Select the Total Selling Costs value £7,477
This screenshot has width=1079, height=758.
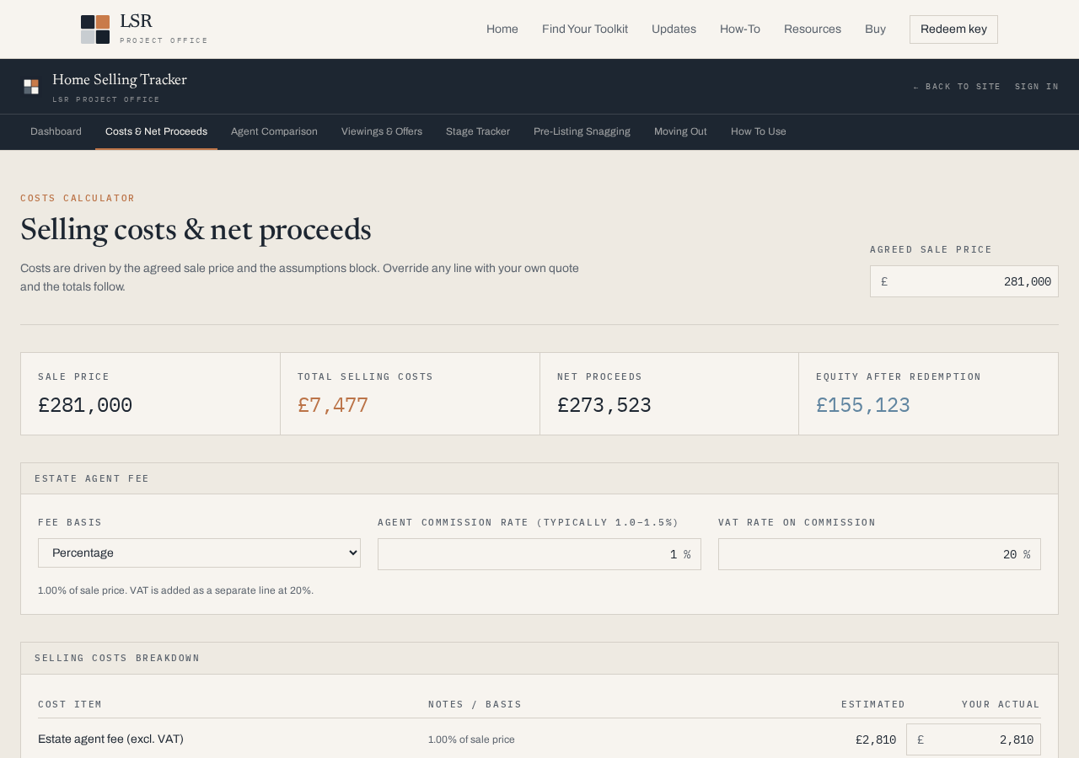point(333,405)
